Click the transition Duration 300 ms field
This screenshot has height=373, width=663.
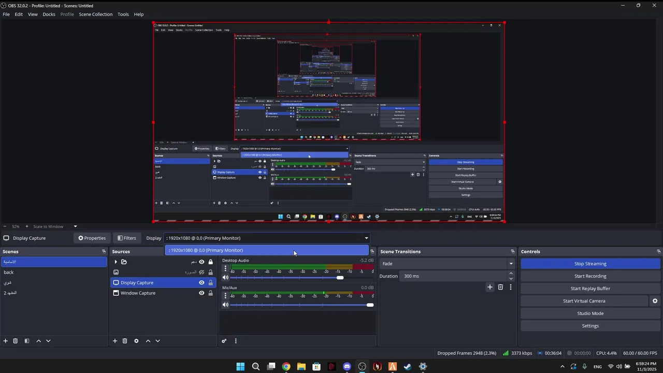point(453,276)
